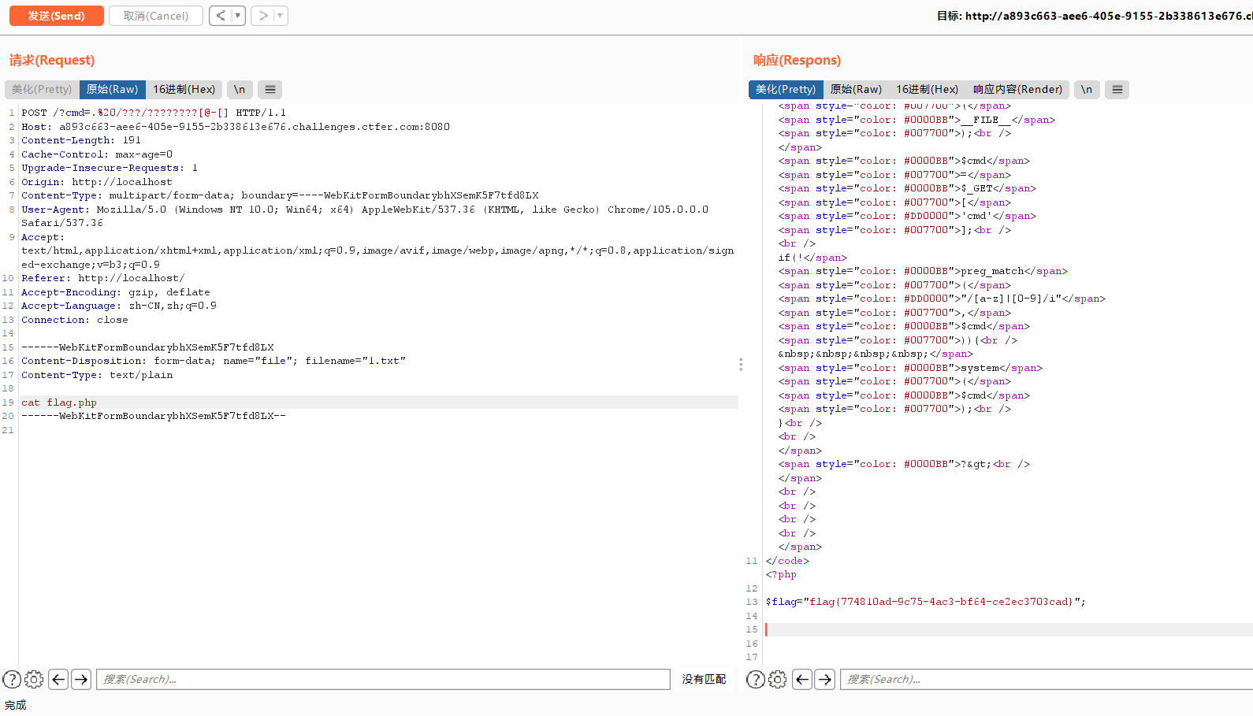This screenshot has height=716, width=1253.
Task: Select response Hex tab
Action: pyautogui.click(x=927, y=90)
